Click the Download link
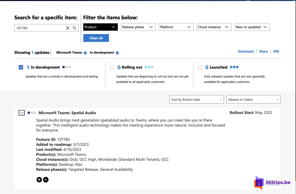 (245, 51)
